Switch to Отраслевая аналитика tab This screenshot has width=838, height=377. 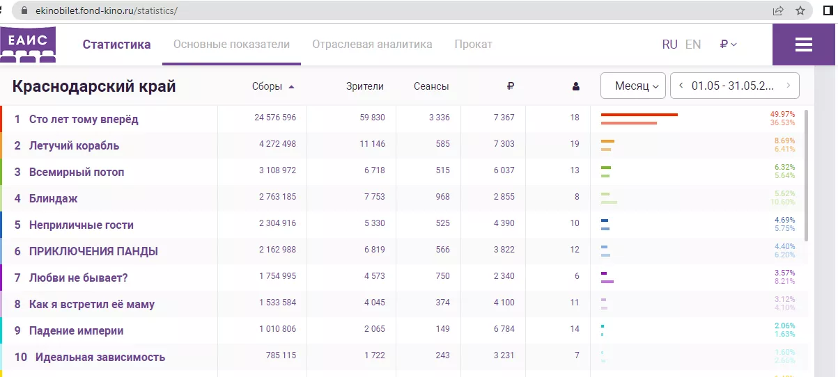(372, 45)
